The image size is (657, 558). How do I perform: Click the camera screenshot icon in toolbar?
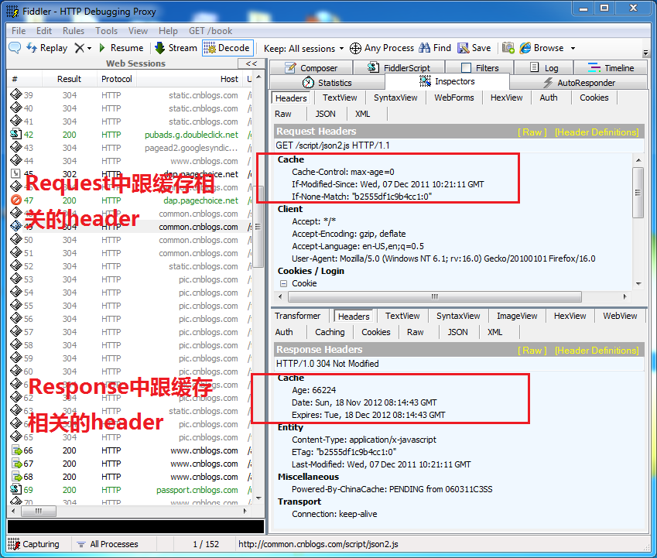[508, 48]
